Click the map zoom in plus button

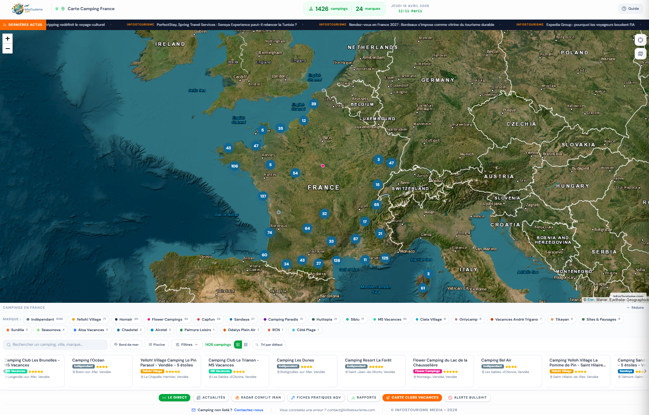tap(7, 38)
